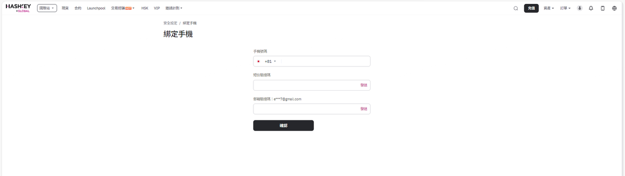Click the 充值 deposit button

(x=531, y=8)
